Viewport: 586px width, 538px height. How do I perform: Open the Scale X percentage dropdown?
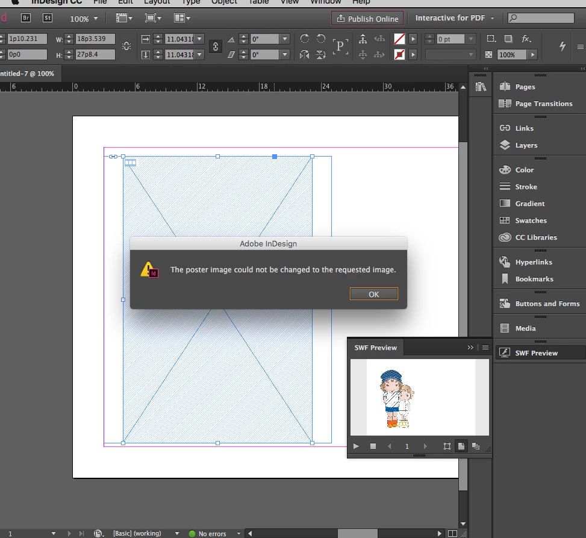point(199,39)
